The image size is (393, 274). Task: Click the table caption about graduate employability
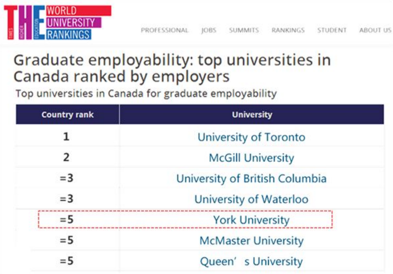click(x=146, y=94)
